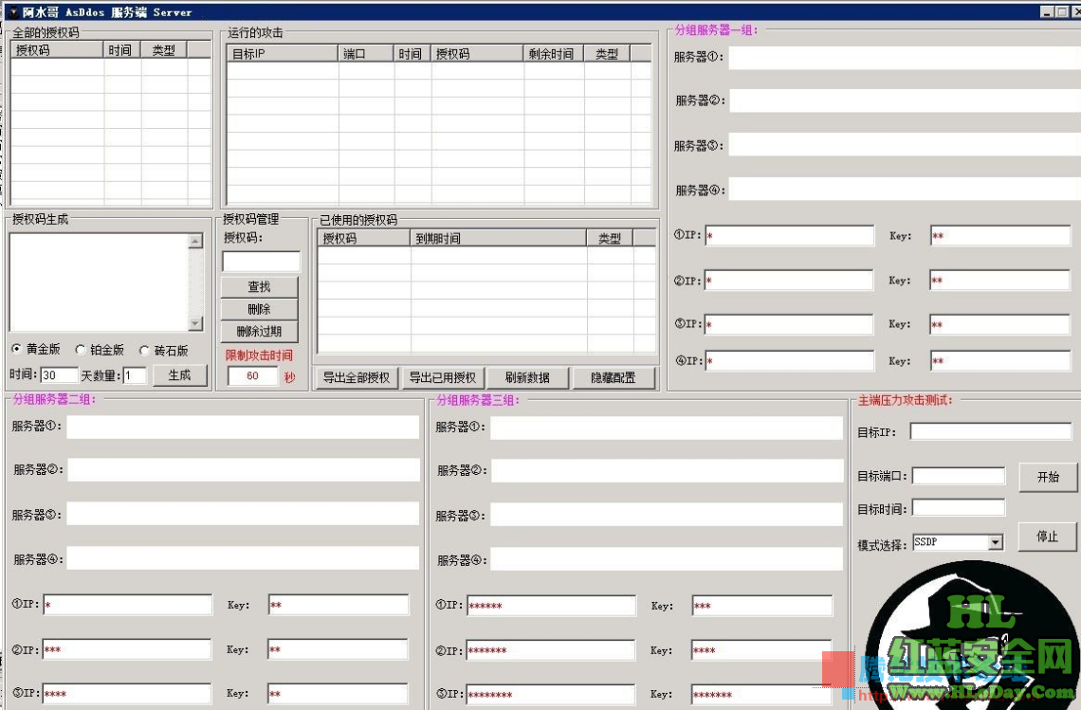Click the 目标IP column header
1081x710 pixels.
point(283,53)
